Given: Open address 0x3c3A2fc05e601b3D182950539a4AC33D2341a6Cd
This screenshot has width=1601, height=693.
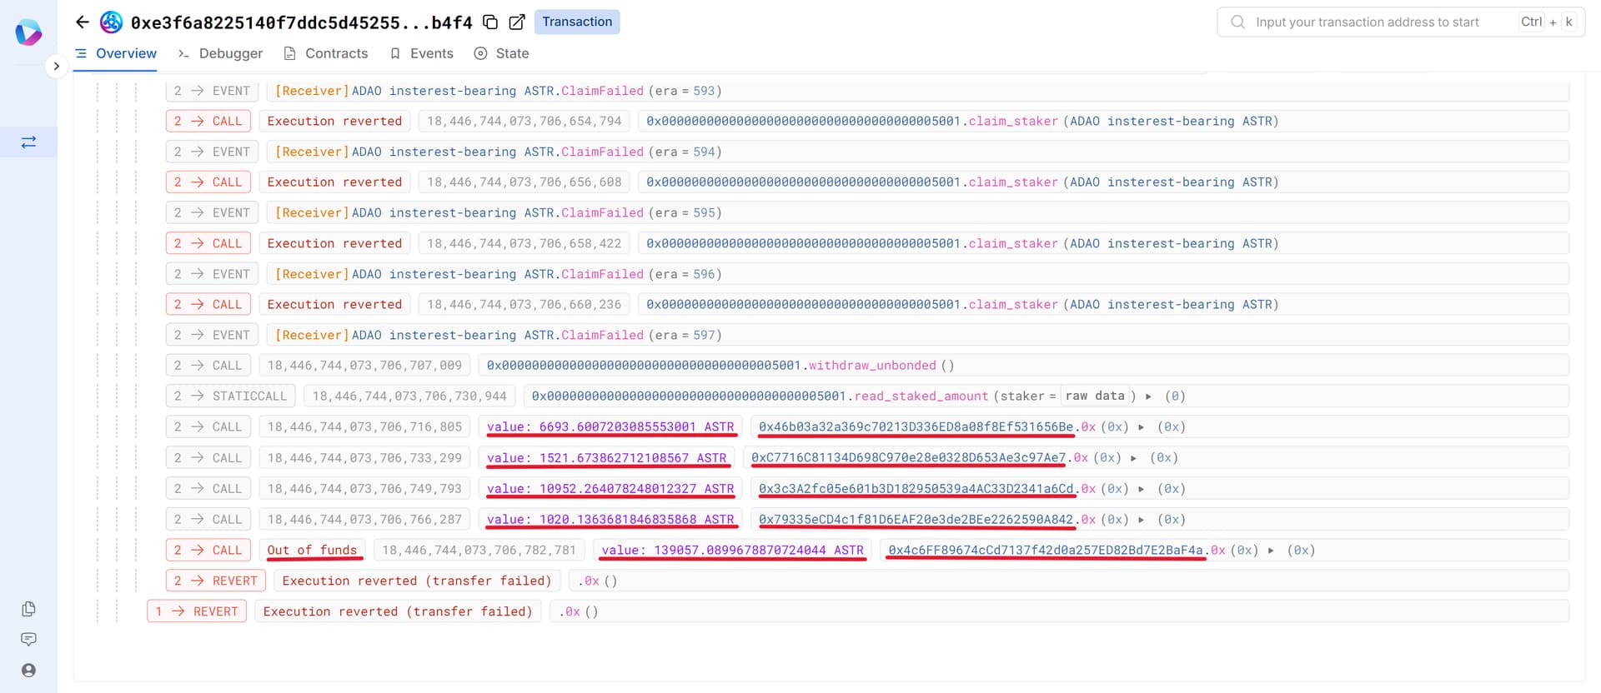Looking at the screenshot, I should pos(916,489).
